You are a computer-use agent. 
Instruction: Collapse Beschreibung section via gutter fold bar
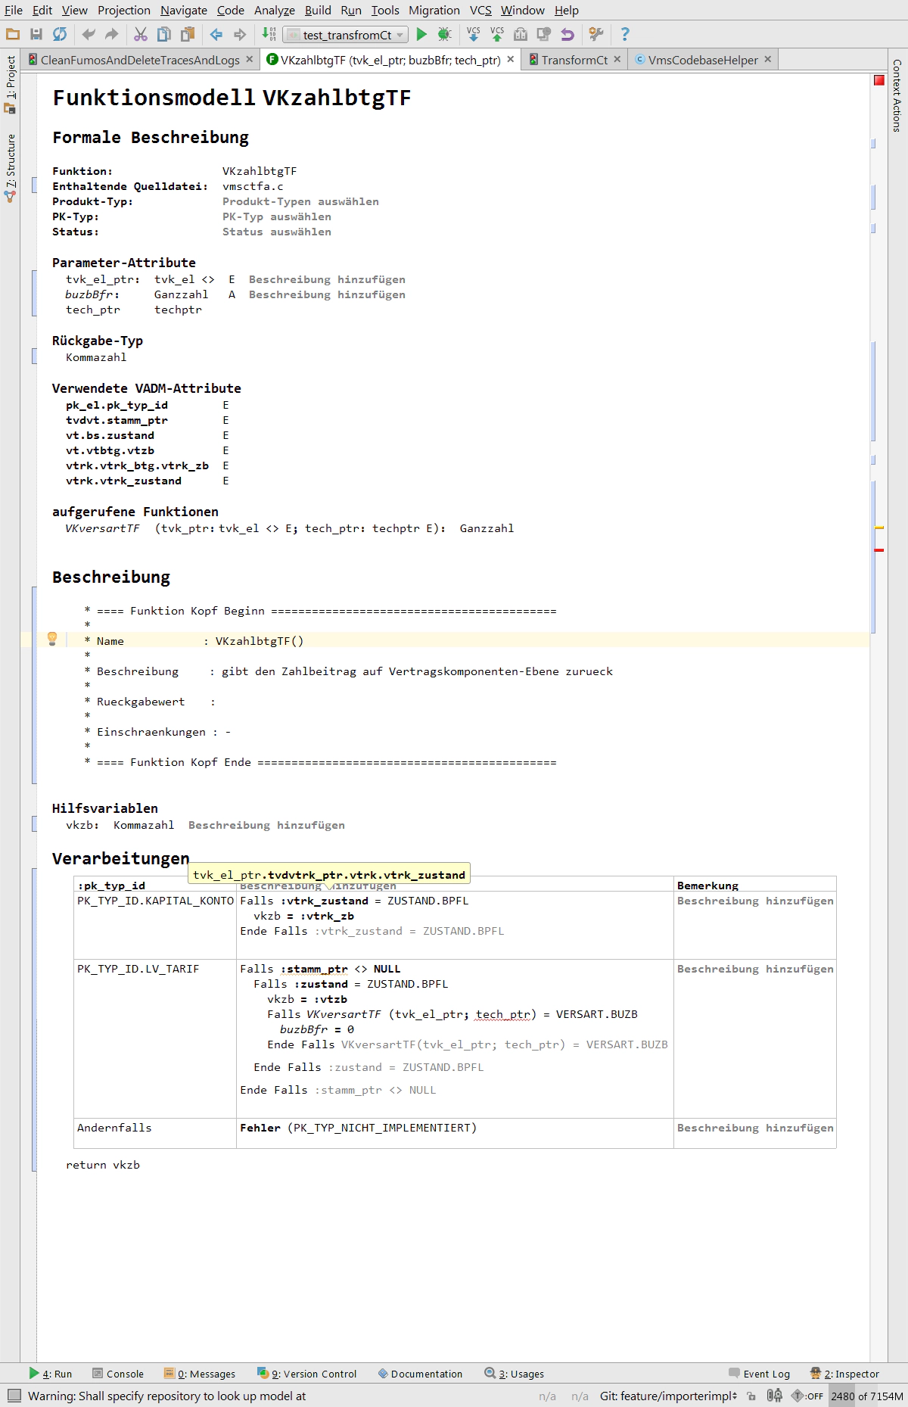tap(34, 684)
